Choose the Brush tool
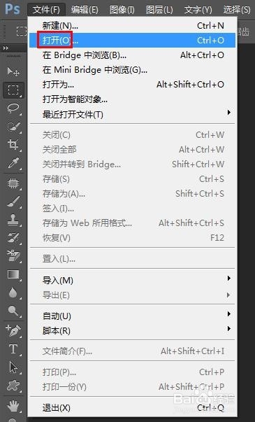 [13, 202]
